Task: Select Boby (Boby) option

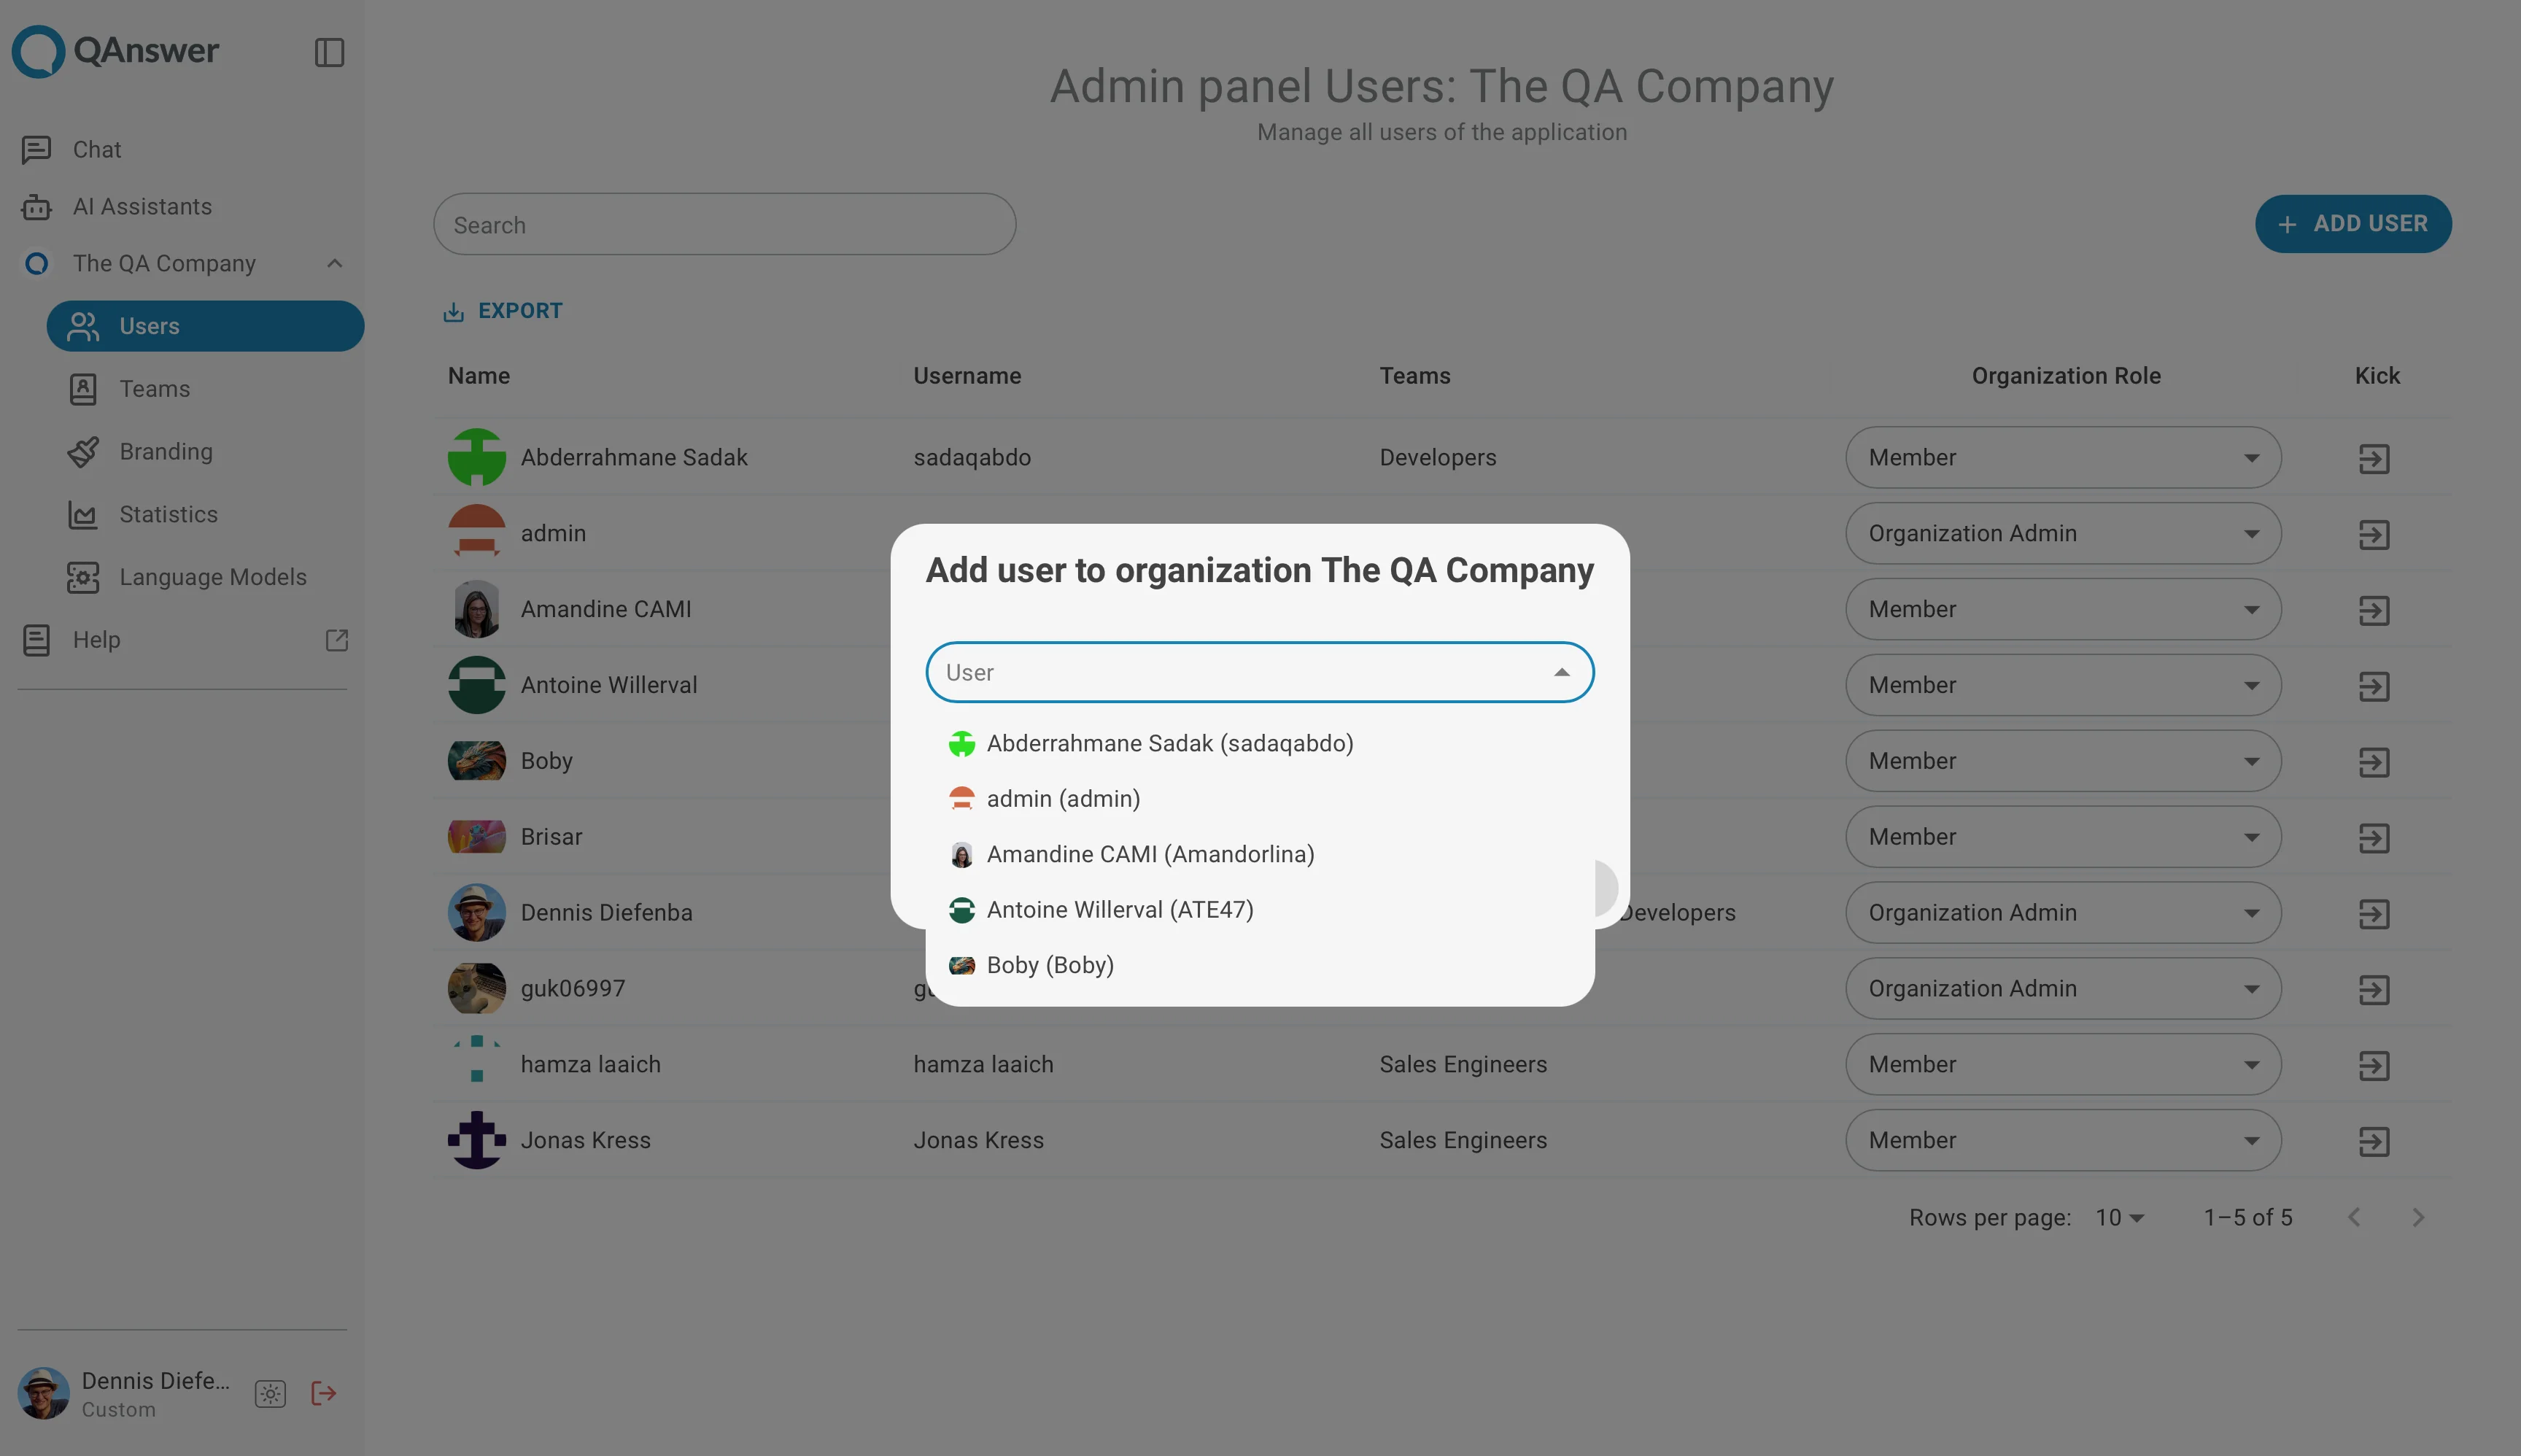Action: pos(1259,965)
